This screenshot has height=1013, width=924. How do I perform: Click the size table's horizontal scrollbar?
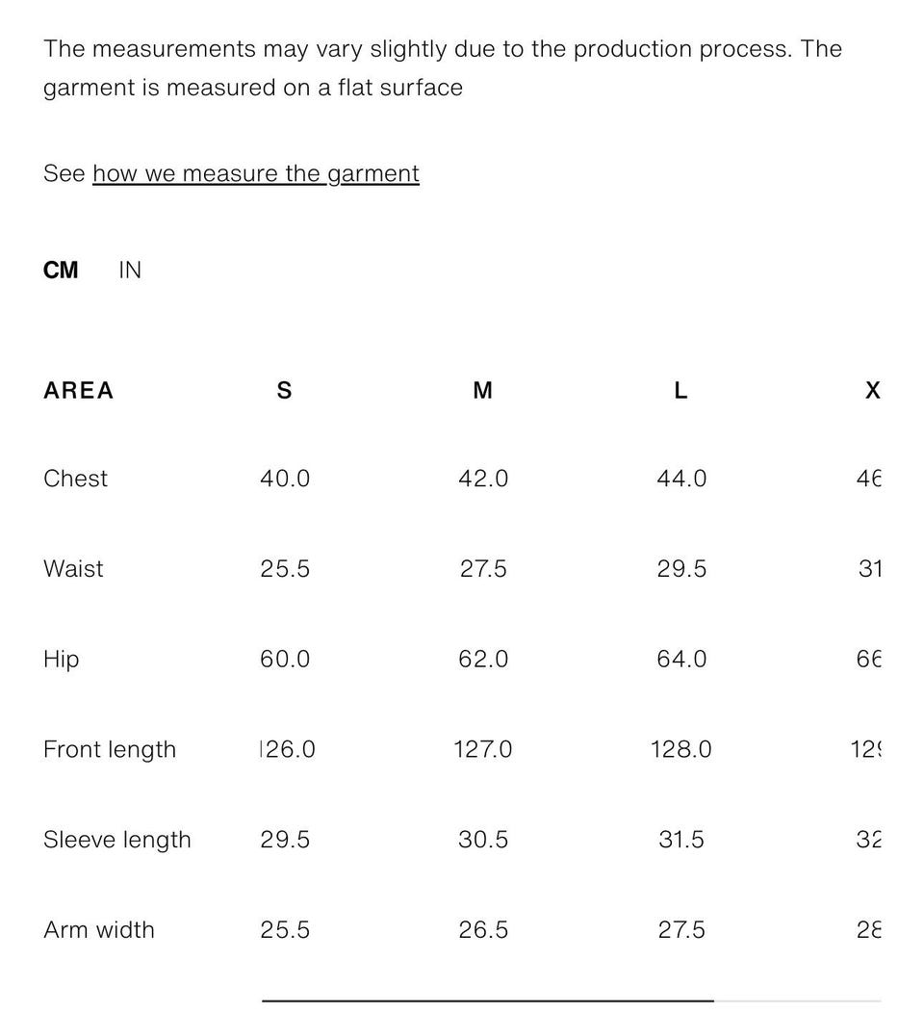pyautogui.click(x=487, y=1001)
